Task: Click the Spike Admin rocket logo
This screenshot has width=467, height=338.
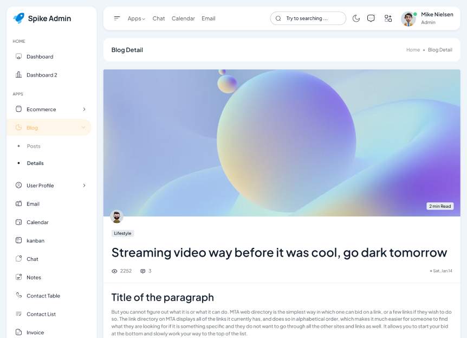Action: (x=19, y=18)
